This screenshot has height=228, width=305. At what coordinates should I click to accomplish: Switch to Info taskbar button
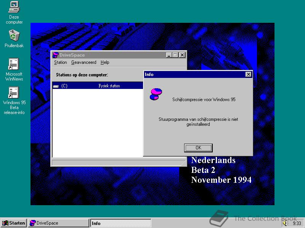tap(120, 223)
